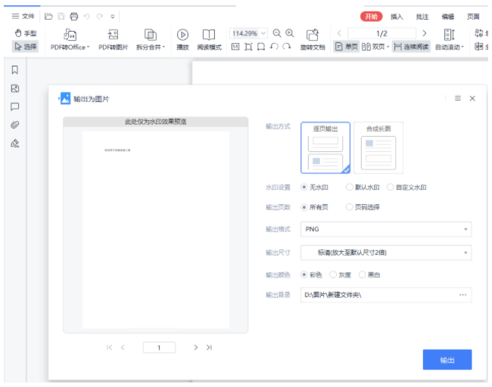Expand the 输出尺寸 size dropdown
Viewport: 492px width, 387px height.
coord(386,252)
